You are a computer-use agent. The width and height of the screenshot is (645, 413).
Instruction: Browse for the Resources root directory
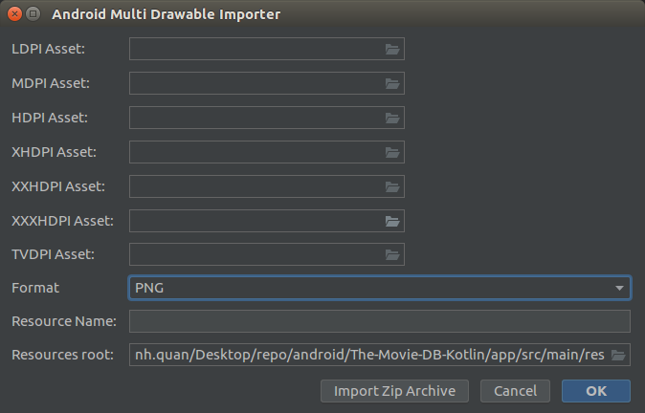(x=618, y=356)
